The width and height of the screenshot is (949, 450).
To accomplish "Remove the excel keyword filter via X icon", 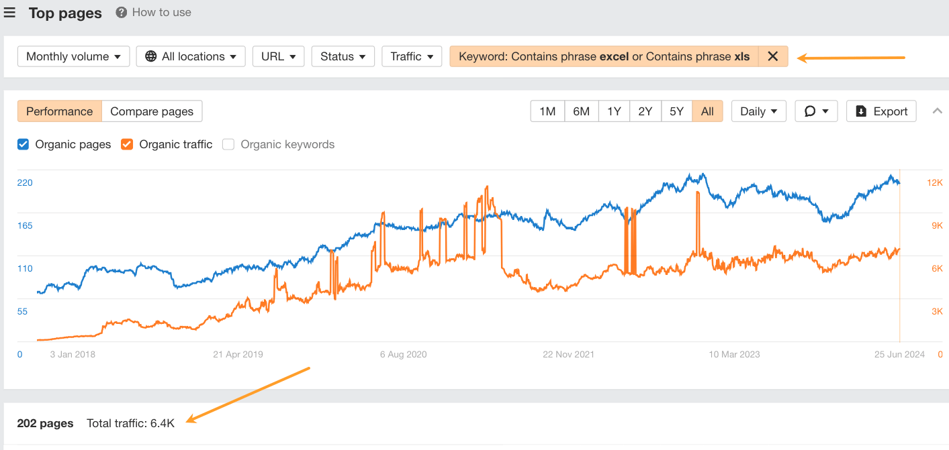I will [772, 56].
